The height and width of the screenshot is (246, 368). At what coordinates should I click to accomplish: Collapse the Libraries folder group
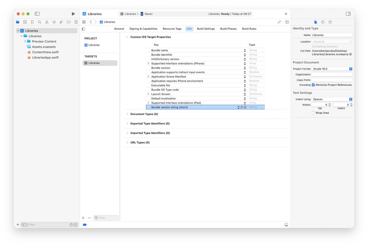[x=22, y=36]
